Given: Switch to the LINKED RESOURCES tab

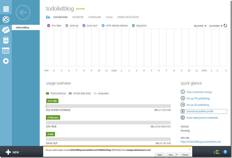Looking at the screenshot, I should 128,17.
